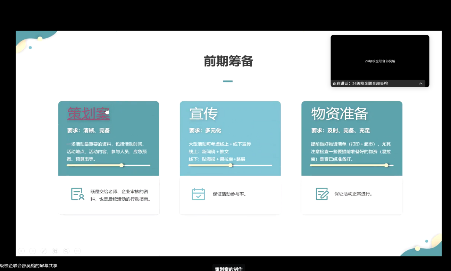This screenshot has width=451, height=271.
Task: Click the see-all-slides icon in slideshow controls
Action: [55, 251]
